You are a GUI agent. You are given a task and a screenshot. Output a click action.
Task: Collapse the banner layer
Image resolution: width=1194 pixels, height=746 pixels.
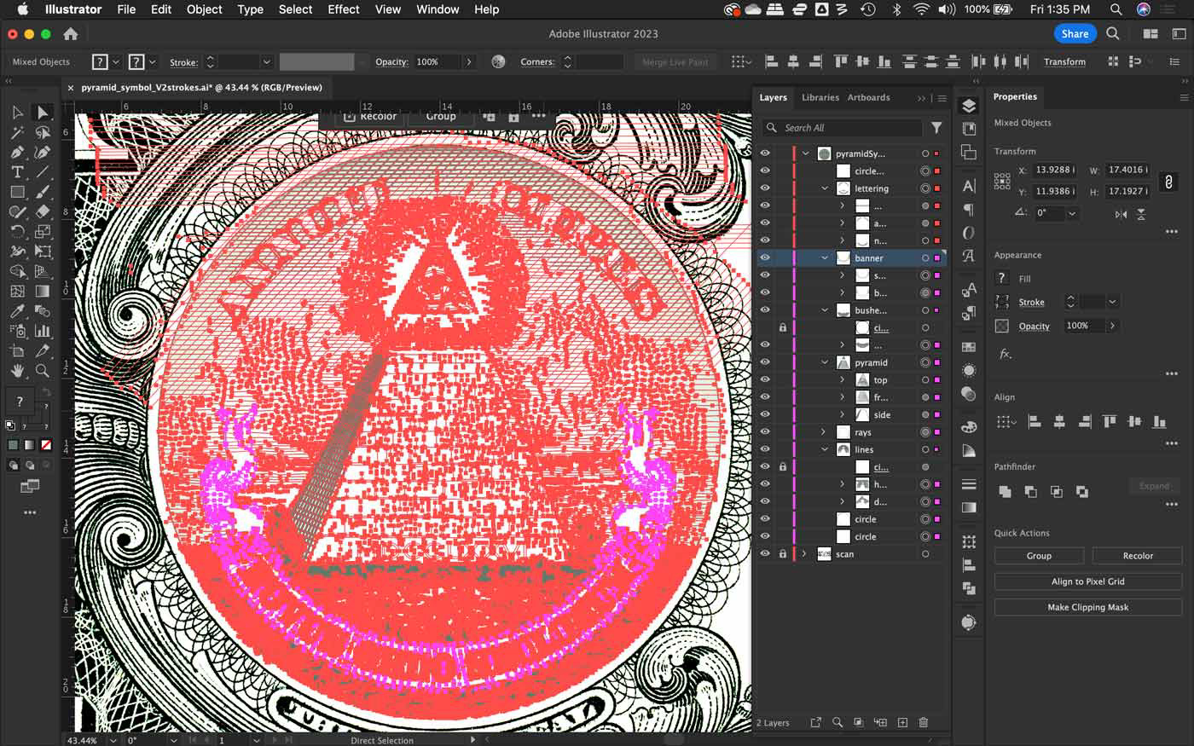pyautogui.click(x=825, y=257)
